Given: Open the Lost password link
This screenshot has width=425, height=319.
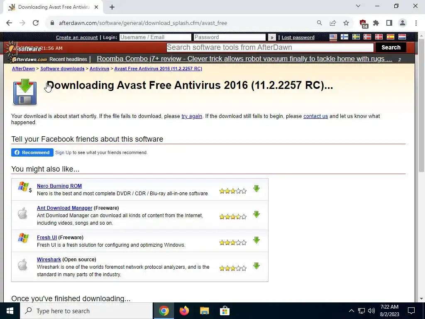Looking at the screenshot, I should pyautogui.click(x=298, y=37).
